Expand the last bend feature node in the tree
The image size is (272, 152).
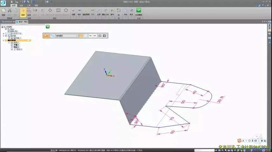pos(12,49)
